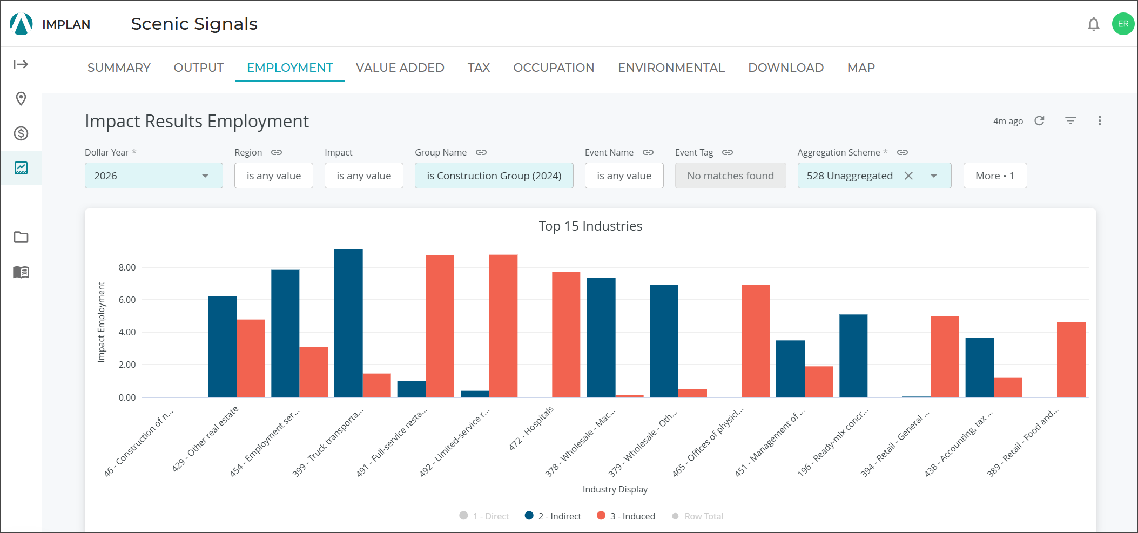Switch to the TAX tab
Screen dimensions: 1138x533
pos(479,68)
